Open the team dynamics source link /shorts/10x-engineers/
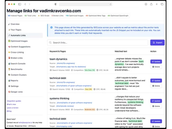The image size is (172, 129). coord(66,63)
